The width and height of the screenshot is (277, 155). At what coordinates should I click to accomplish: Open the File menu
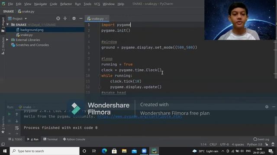[10, 4]
